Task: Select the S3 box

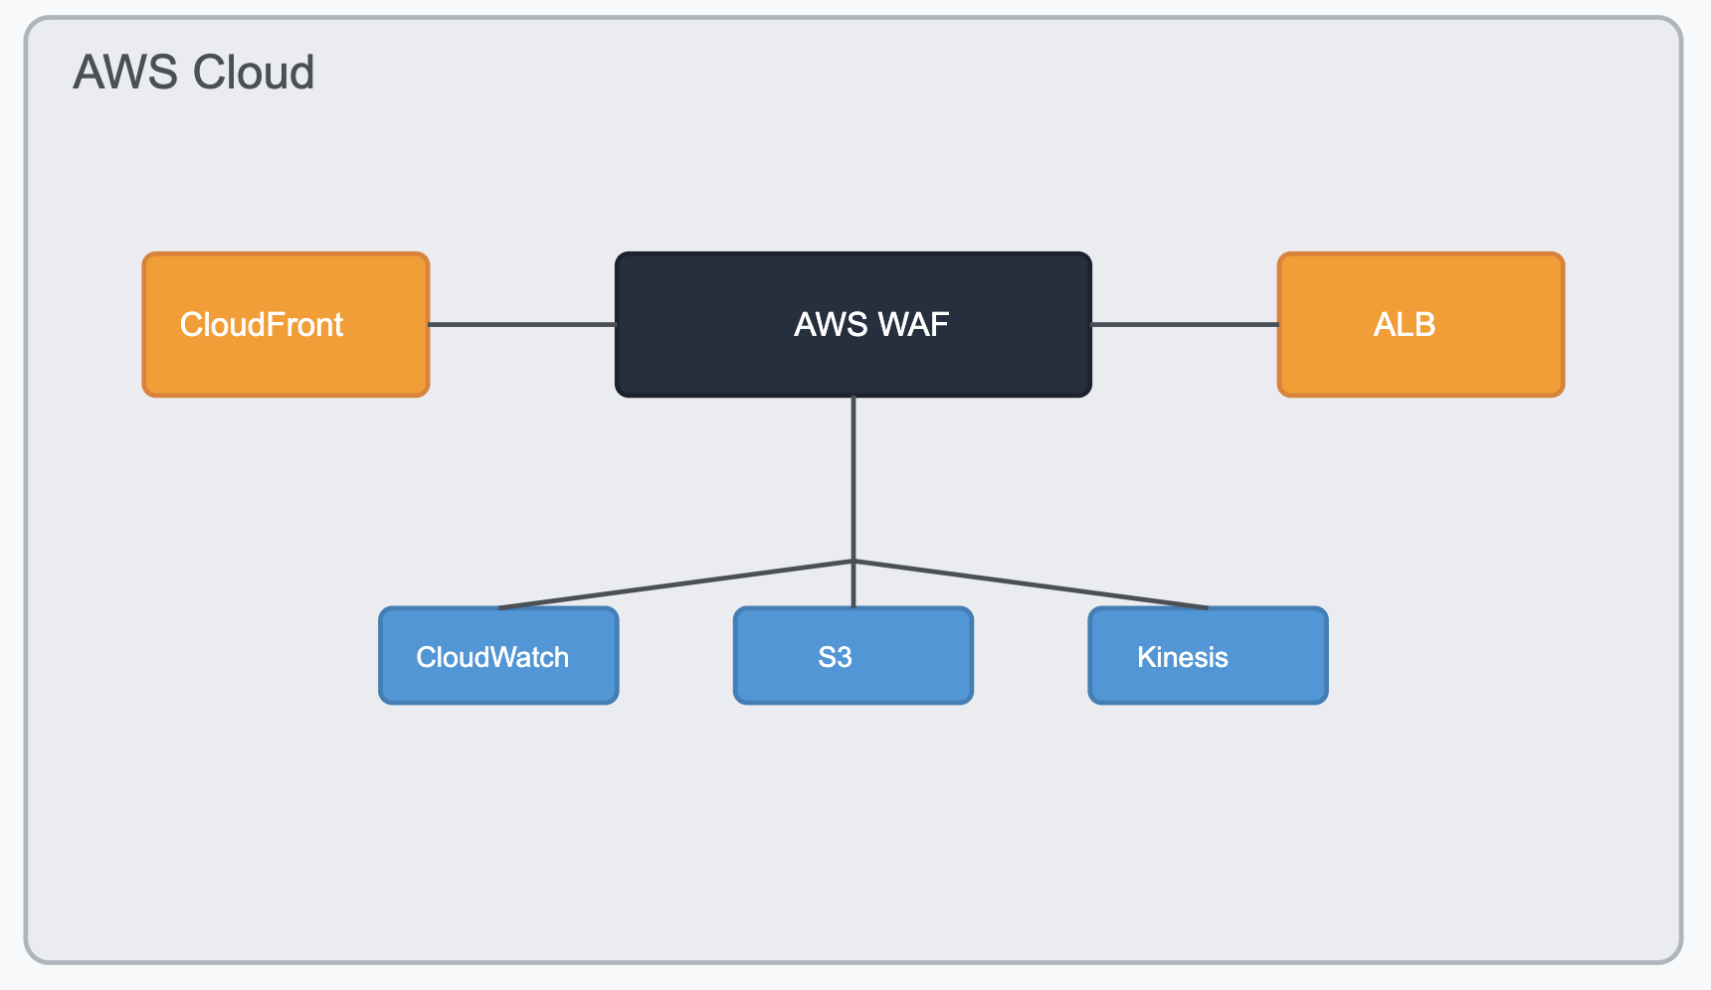Action: 854,656
